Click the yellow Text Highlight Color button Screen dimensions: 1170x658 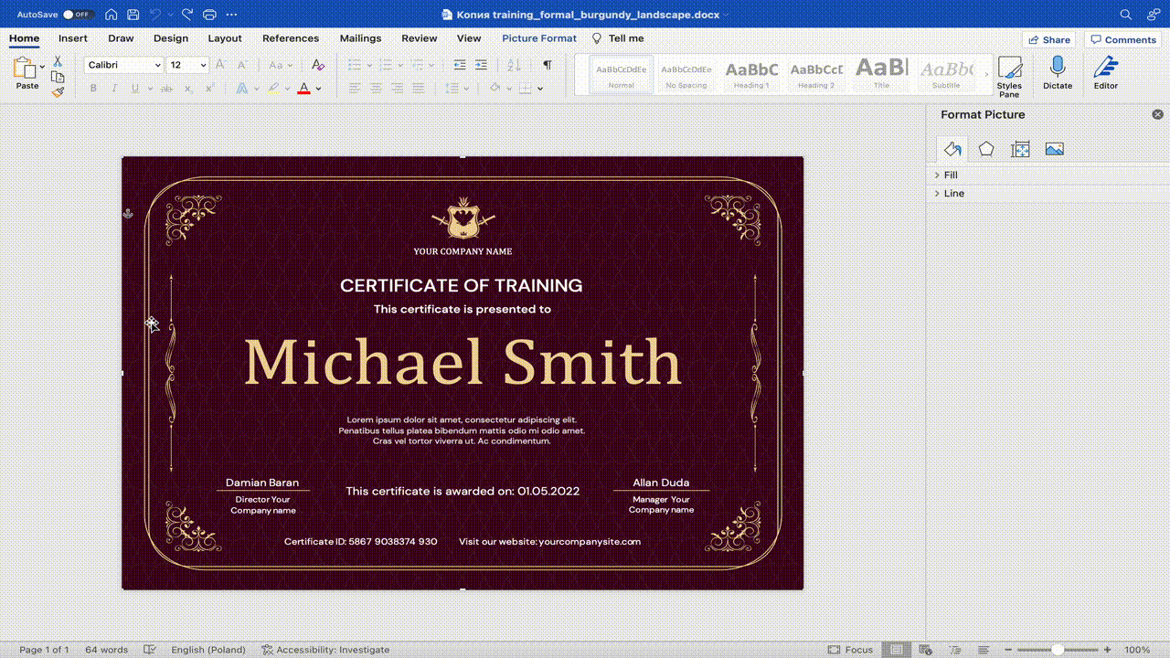273,89
